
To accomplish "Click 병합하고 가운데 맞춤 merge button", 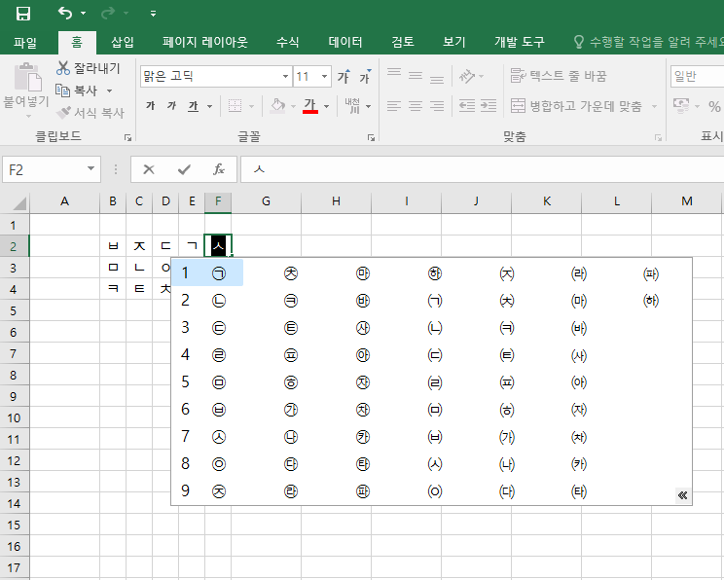I will (x=577, y=106).
